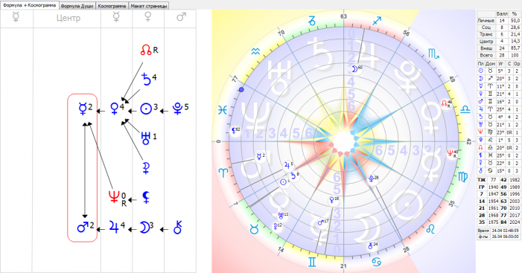Select Saturn glyph with number 4
The height and width of the screenshot is (273, 522).
[x=148, y=79]
